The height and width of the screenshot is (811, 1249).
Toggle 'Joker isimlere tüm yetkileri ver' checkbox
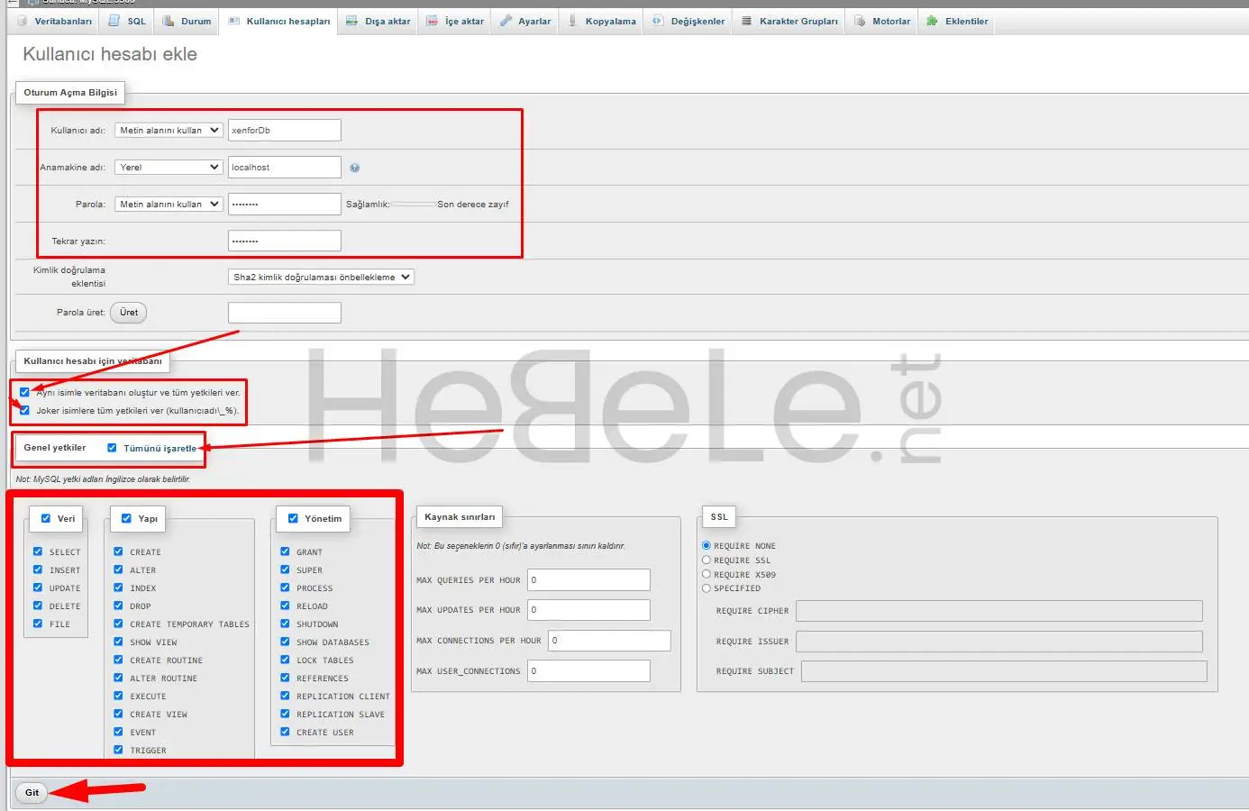click(24, 410)
